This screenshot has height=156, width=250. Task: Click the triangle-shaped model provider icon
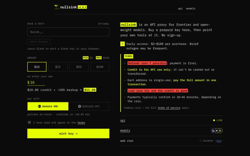[x=213, y=131]
